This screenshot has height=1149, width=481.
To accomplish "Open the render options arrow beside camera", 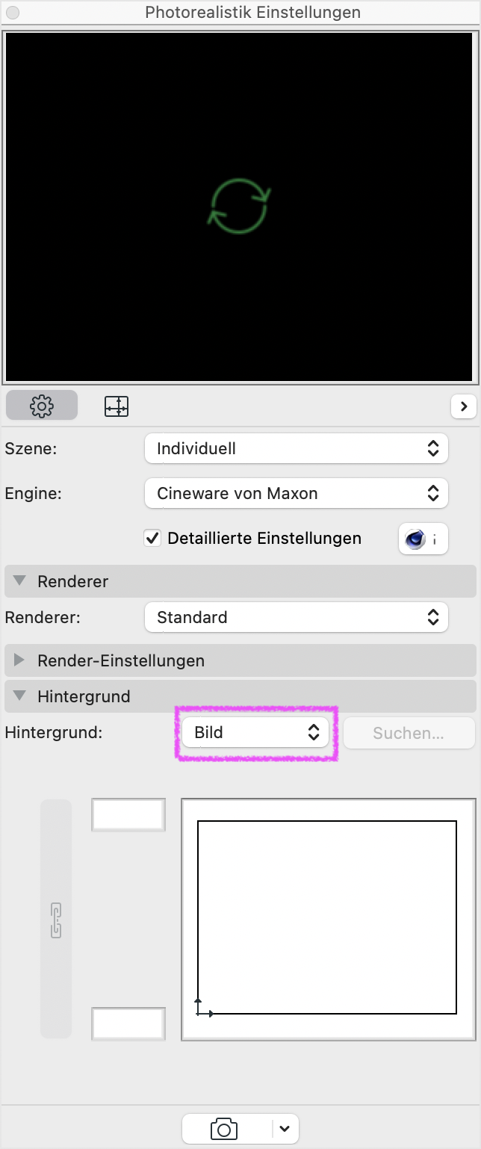I will (285, 1128).
